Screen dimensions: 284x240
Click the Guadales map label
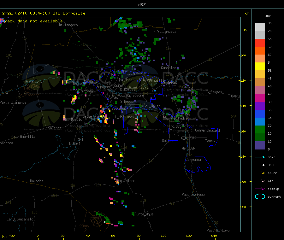pyautogui.click(x=169, y=68)
